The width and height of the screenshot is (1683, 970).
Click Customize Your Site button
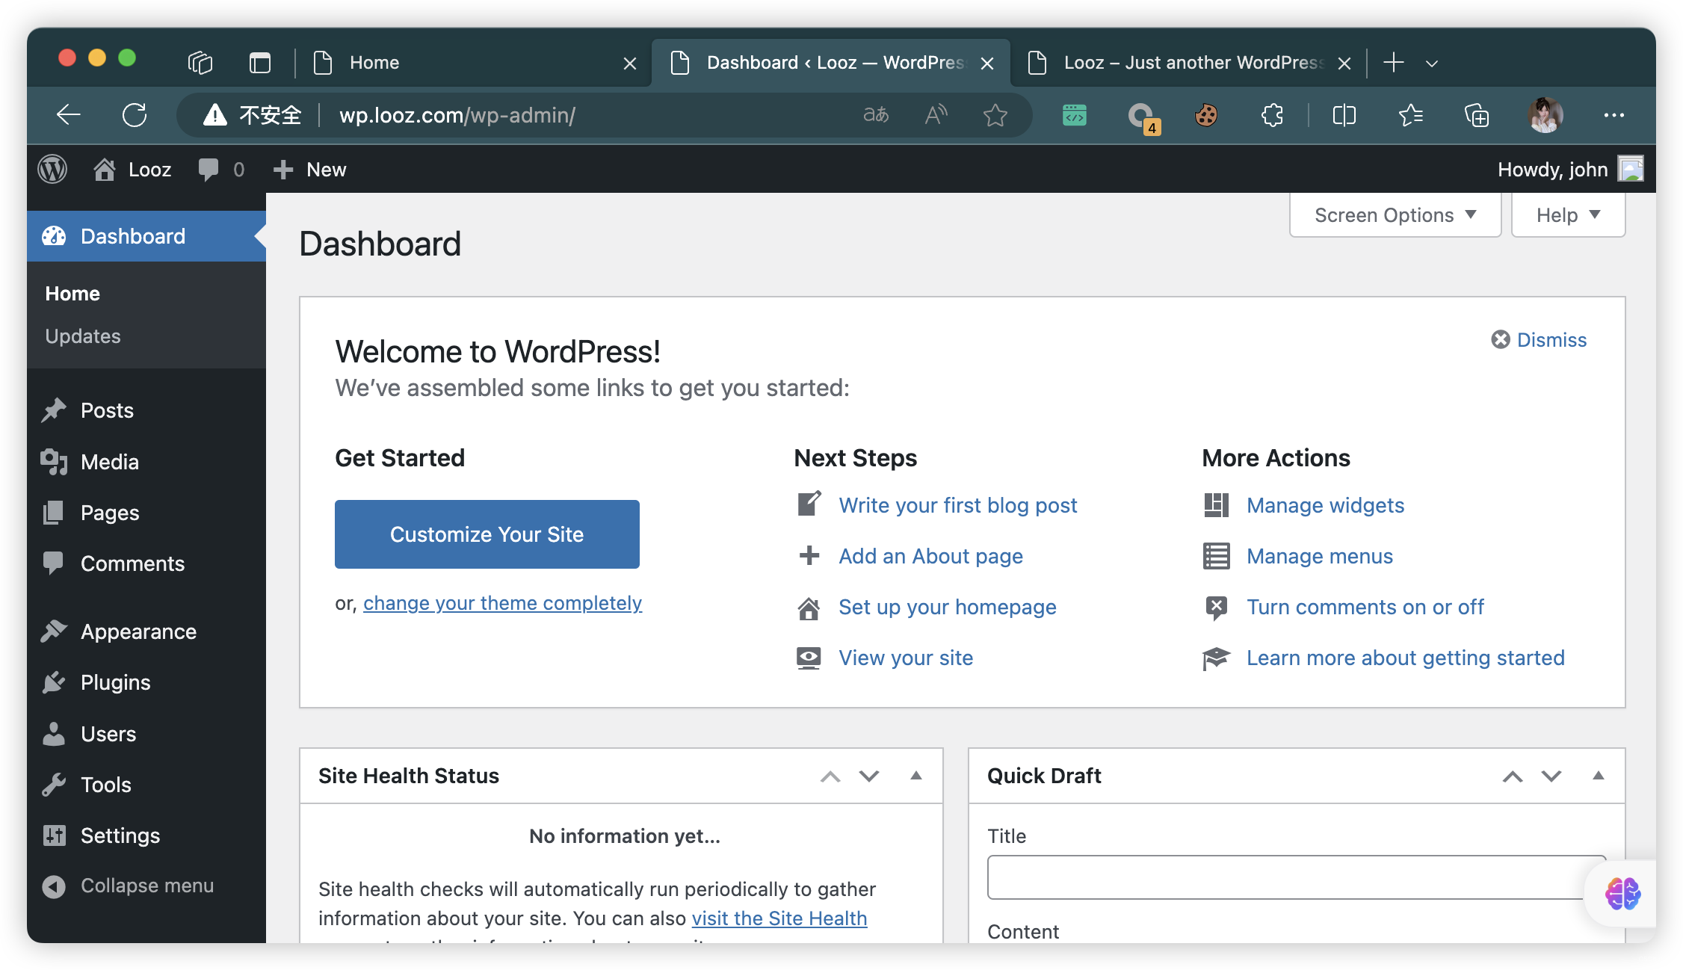pyautogui.click(x=487, y=534)
